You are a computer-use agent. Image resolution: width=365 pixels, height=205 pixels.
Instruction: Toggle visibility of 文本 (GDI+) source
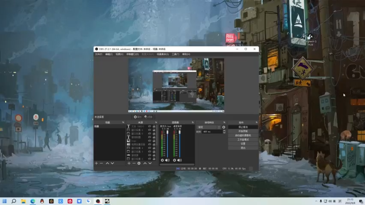[150, 127]
